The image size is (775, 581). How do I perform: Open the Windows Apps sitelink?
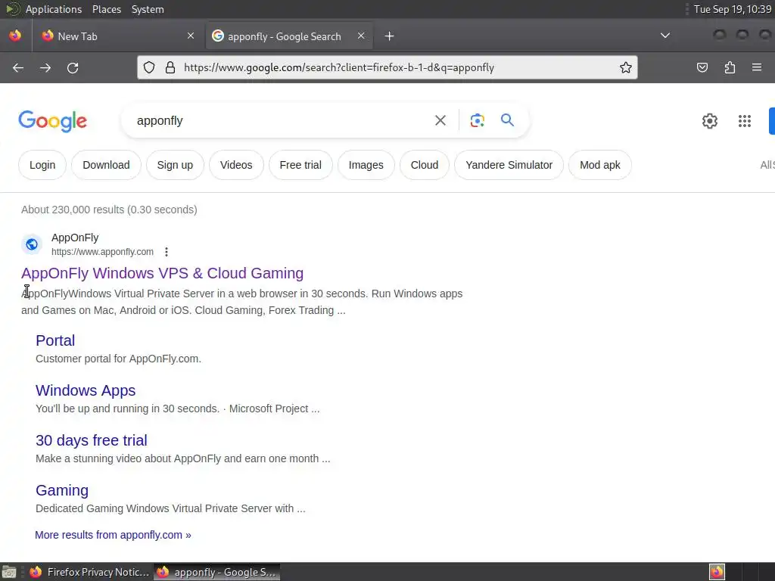(86, 390)
